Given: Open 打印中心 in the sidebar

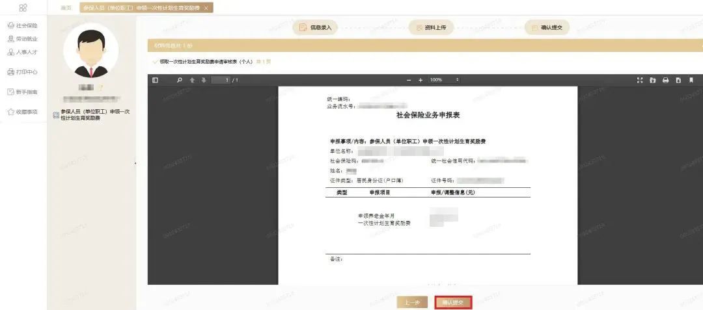Looking at the screenshot, I should click(22, 72).
